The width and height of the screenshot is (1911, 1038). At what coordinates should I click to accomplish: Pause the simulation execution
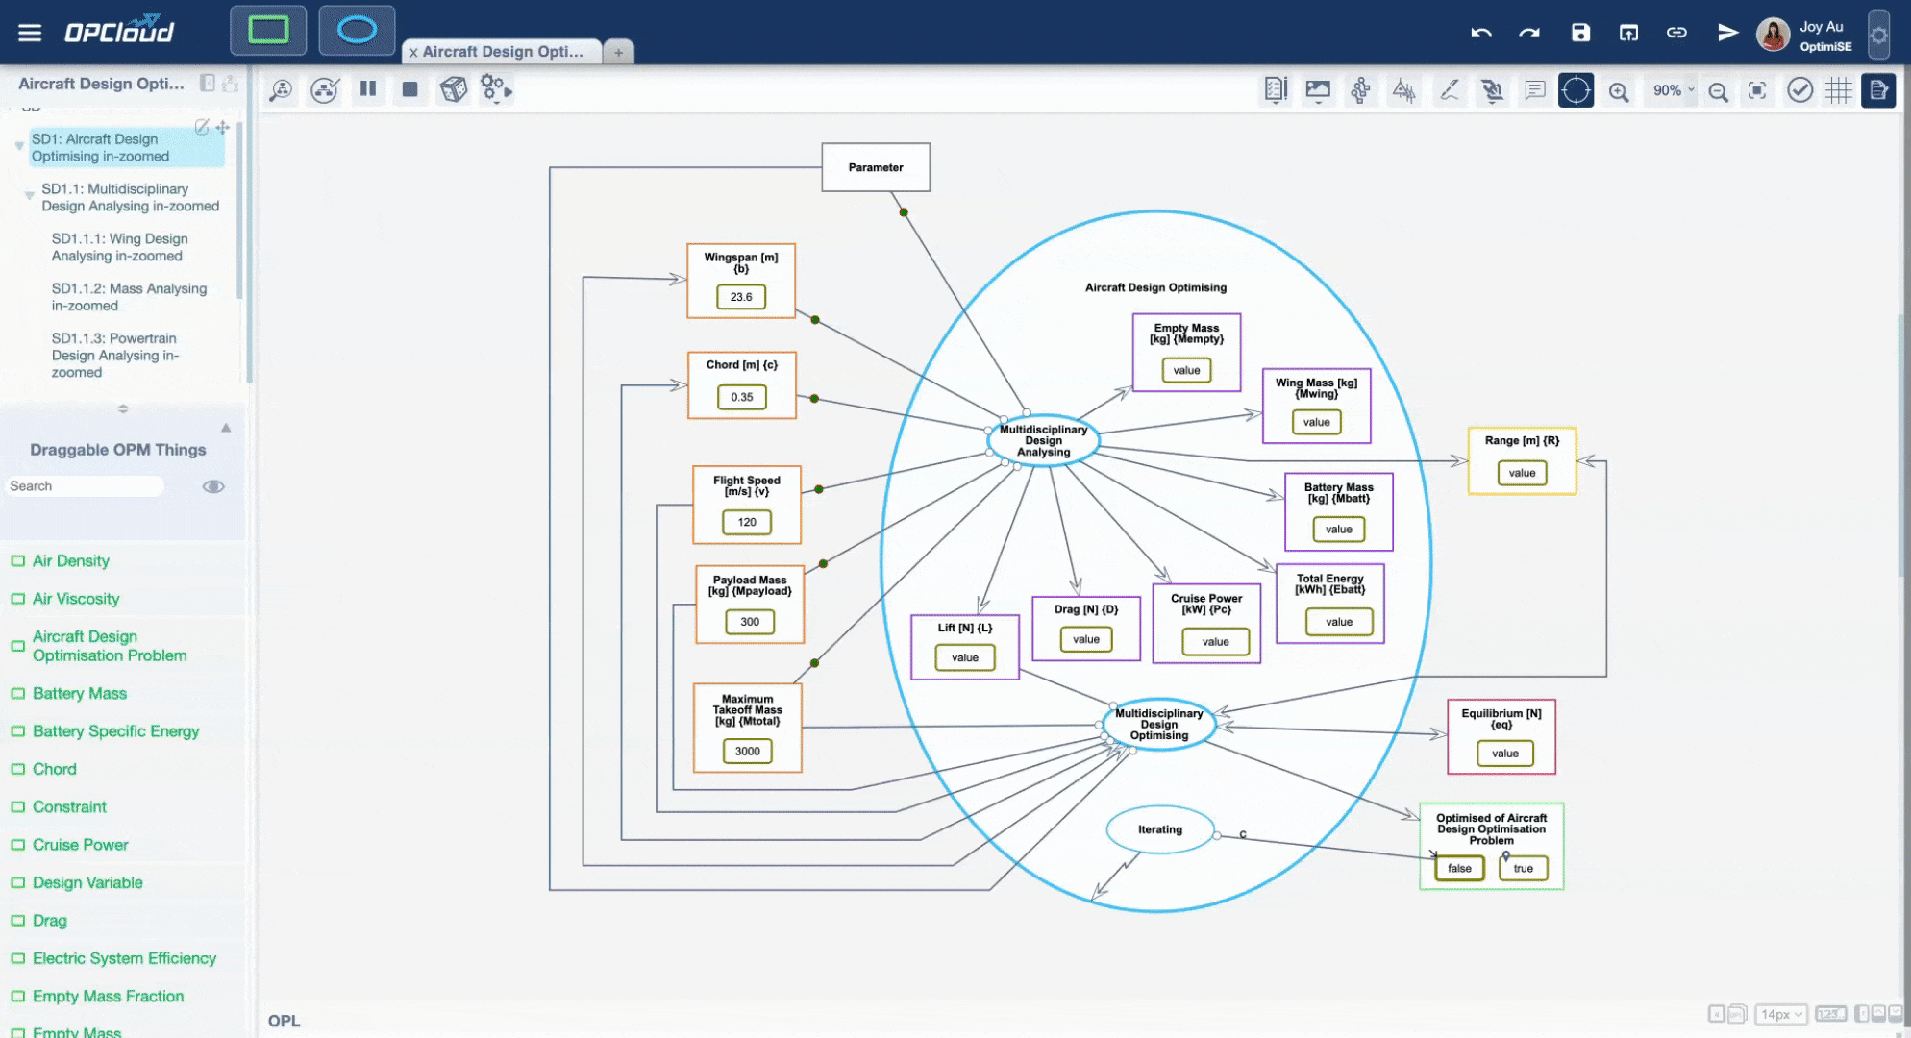[x=367, y=89]
